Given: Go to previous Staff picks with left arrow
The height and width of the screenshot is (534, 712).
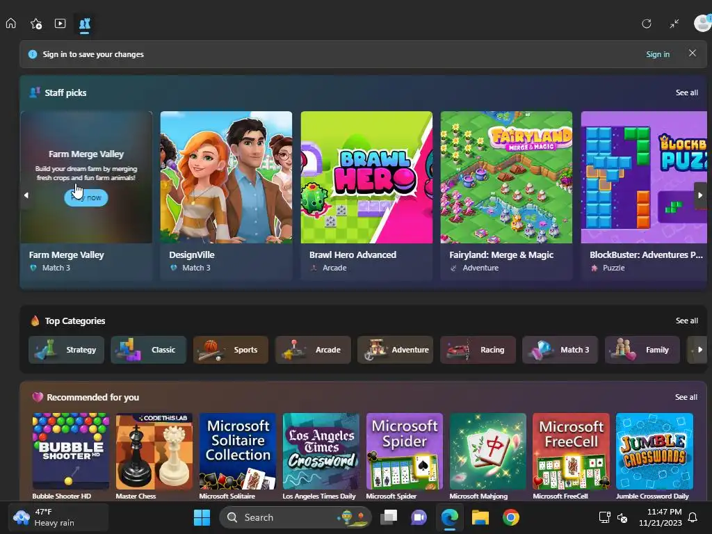Looking at the screenshot, I should point(26,195).
